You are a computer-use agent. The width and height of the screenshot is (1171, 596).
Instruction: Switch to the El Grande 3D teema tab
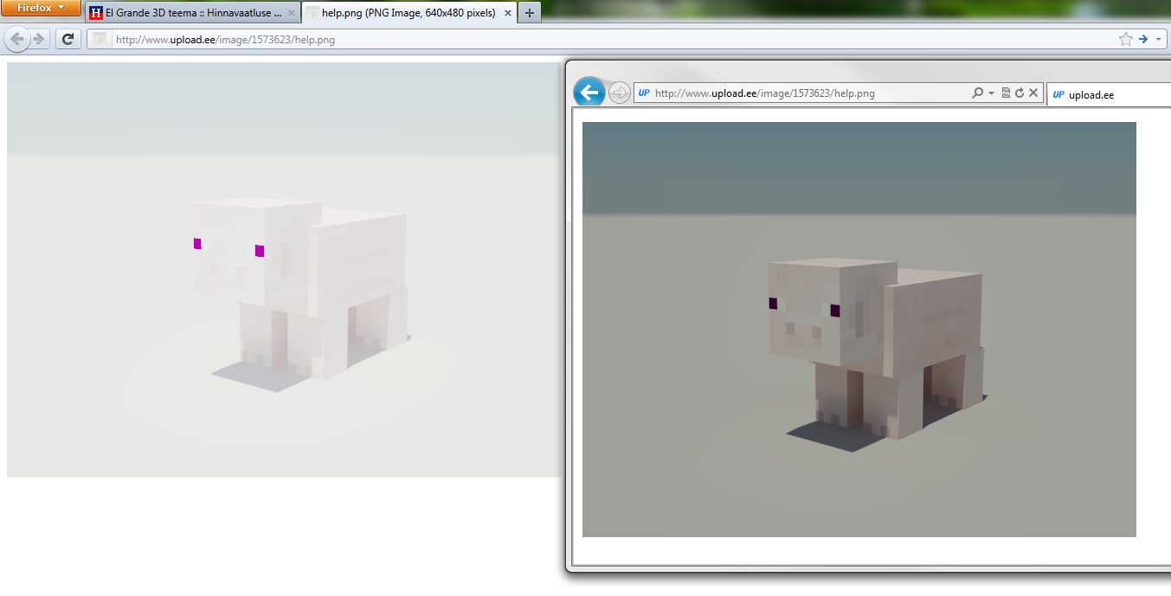(x=193, y=13)
